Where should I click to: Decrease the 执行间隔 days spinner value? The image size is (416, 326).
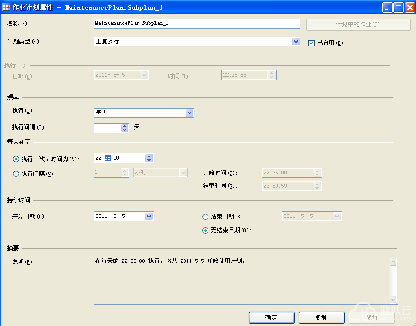click(x=125, y=130)
